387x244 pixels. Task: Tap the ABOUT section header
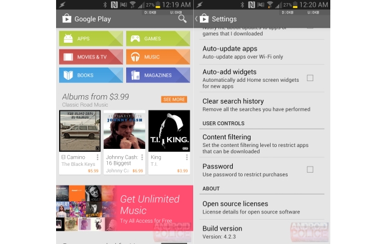[x=211, y=188]
